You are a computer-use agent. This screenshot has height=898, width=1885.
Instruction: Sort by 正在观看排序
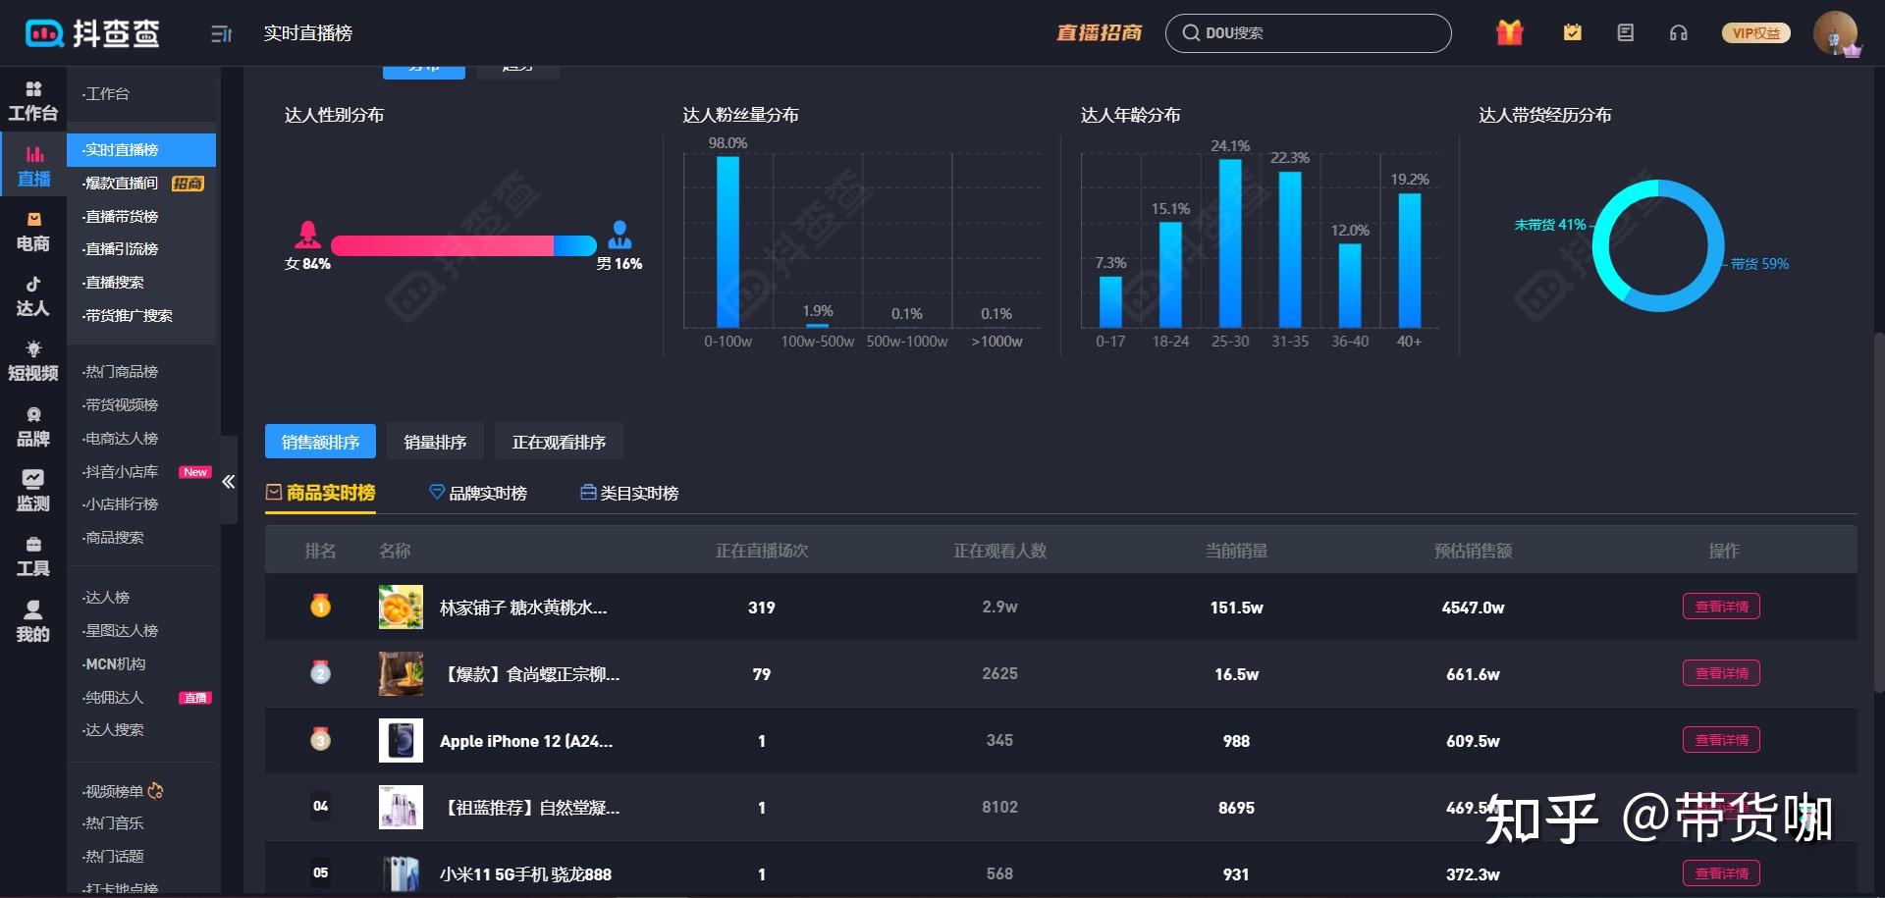pyautogui.click(x=559, y=442)
